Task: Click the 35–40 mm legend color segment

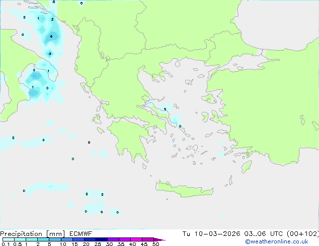Action: 125,239
